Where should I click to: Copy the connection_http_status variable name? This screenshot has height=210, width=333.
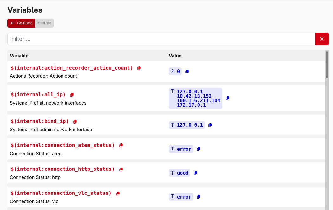121,169
